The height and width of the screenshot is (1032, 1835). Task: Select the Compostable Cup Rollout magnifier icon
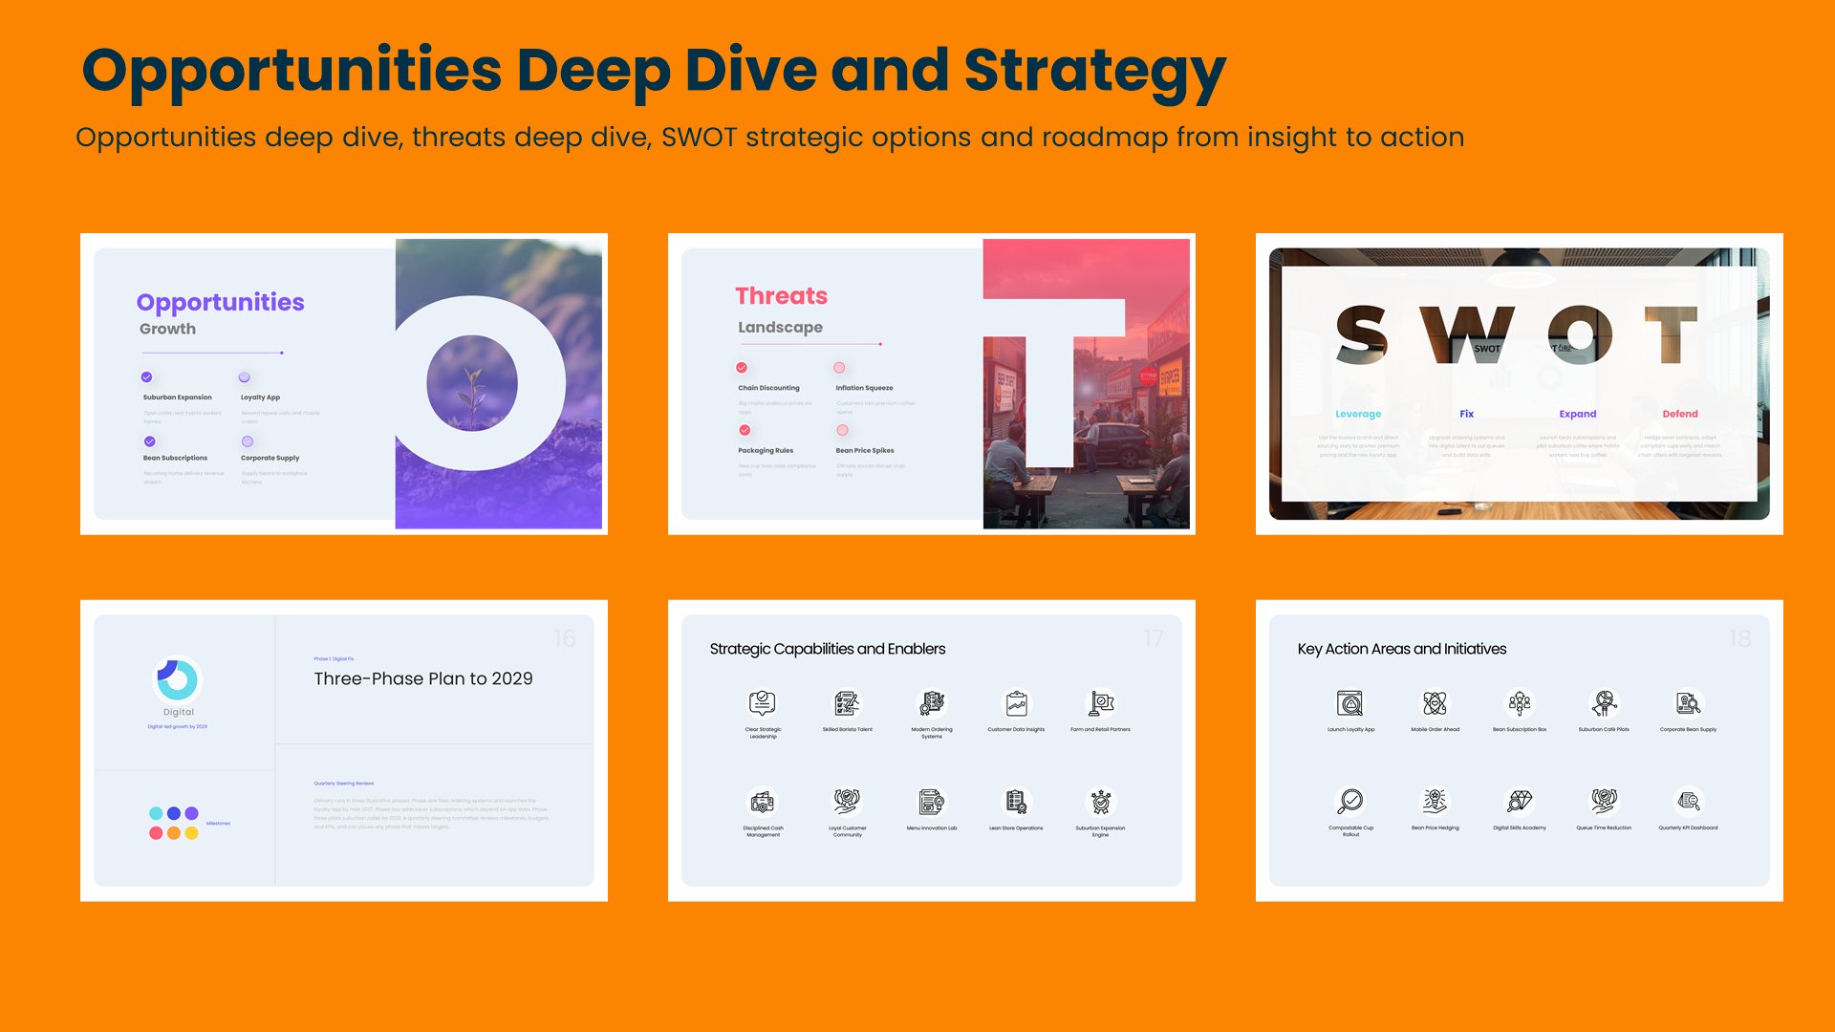[1350, 801]
